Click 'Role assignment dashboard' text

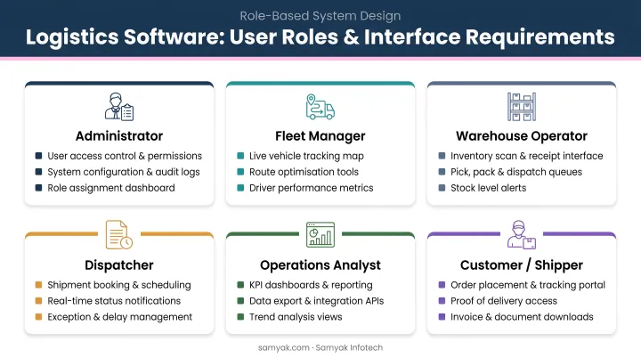(111, 188)
